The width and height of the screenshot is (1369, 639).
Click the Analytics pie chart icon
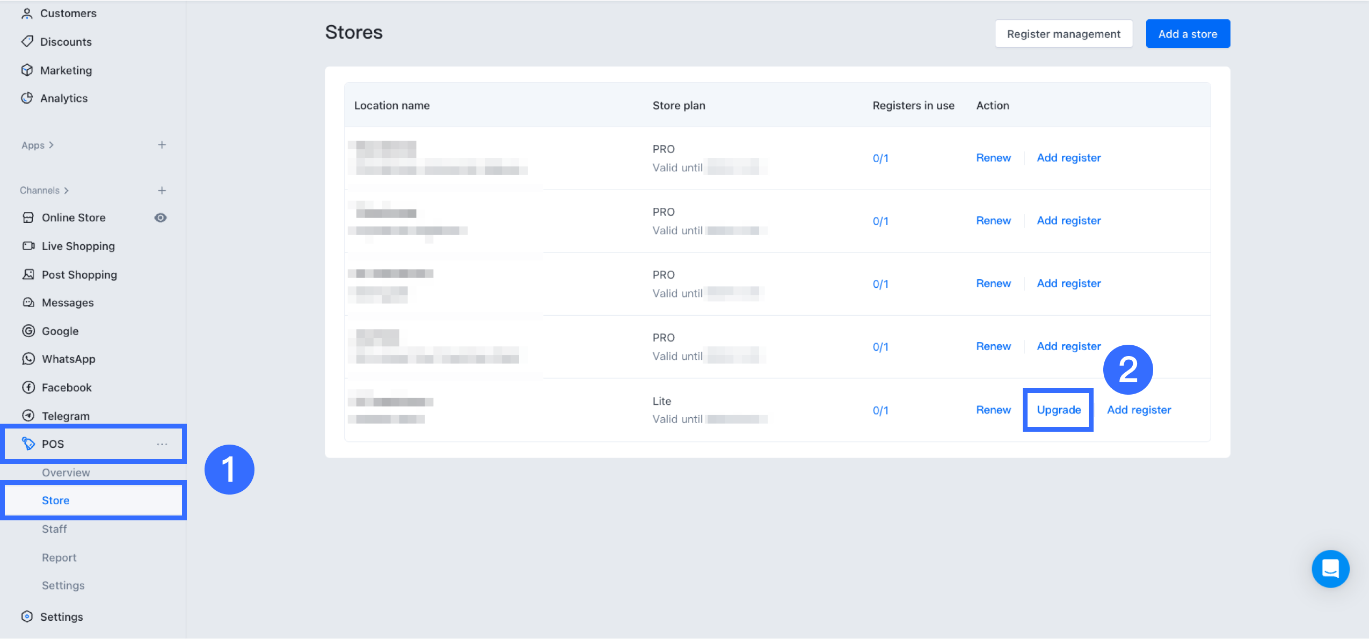tap(27, 98)
